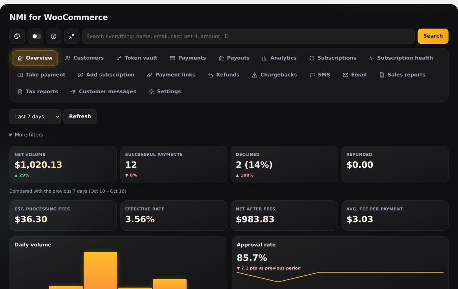The image size is (458, 289).
Task: Click the Avg. Fee Per Payment value $3.03
Action: (360, 219)
